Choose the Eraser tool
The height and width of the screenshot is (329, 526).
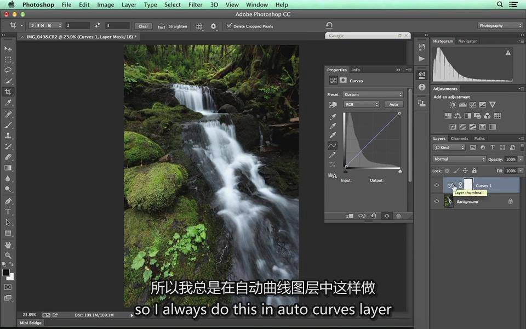[8, 157]
